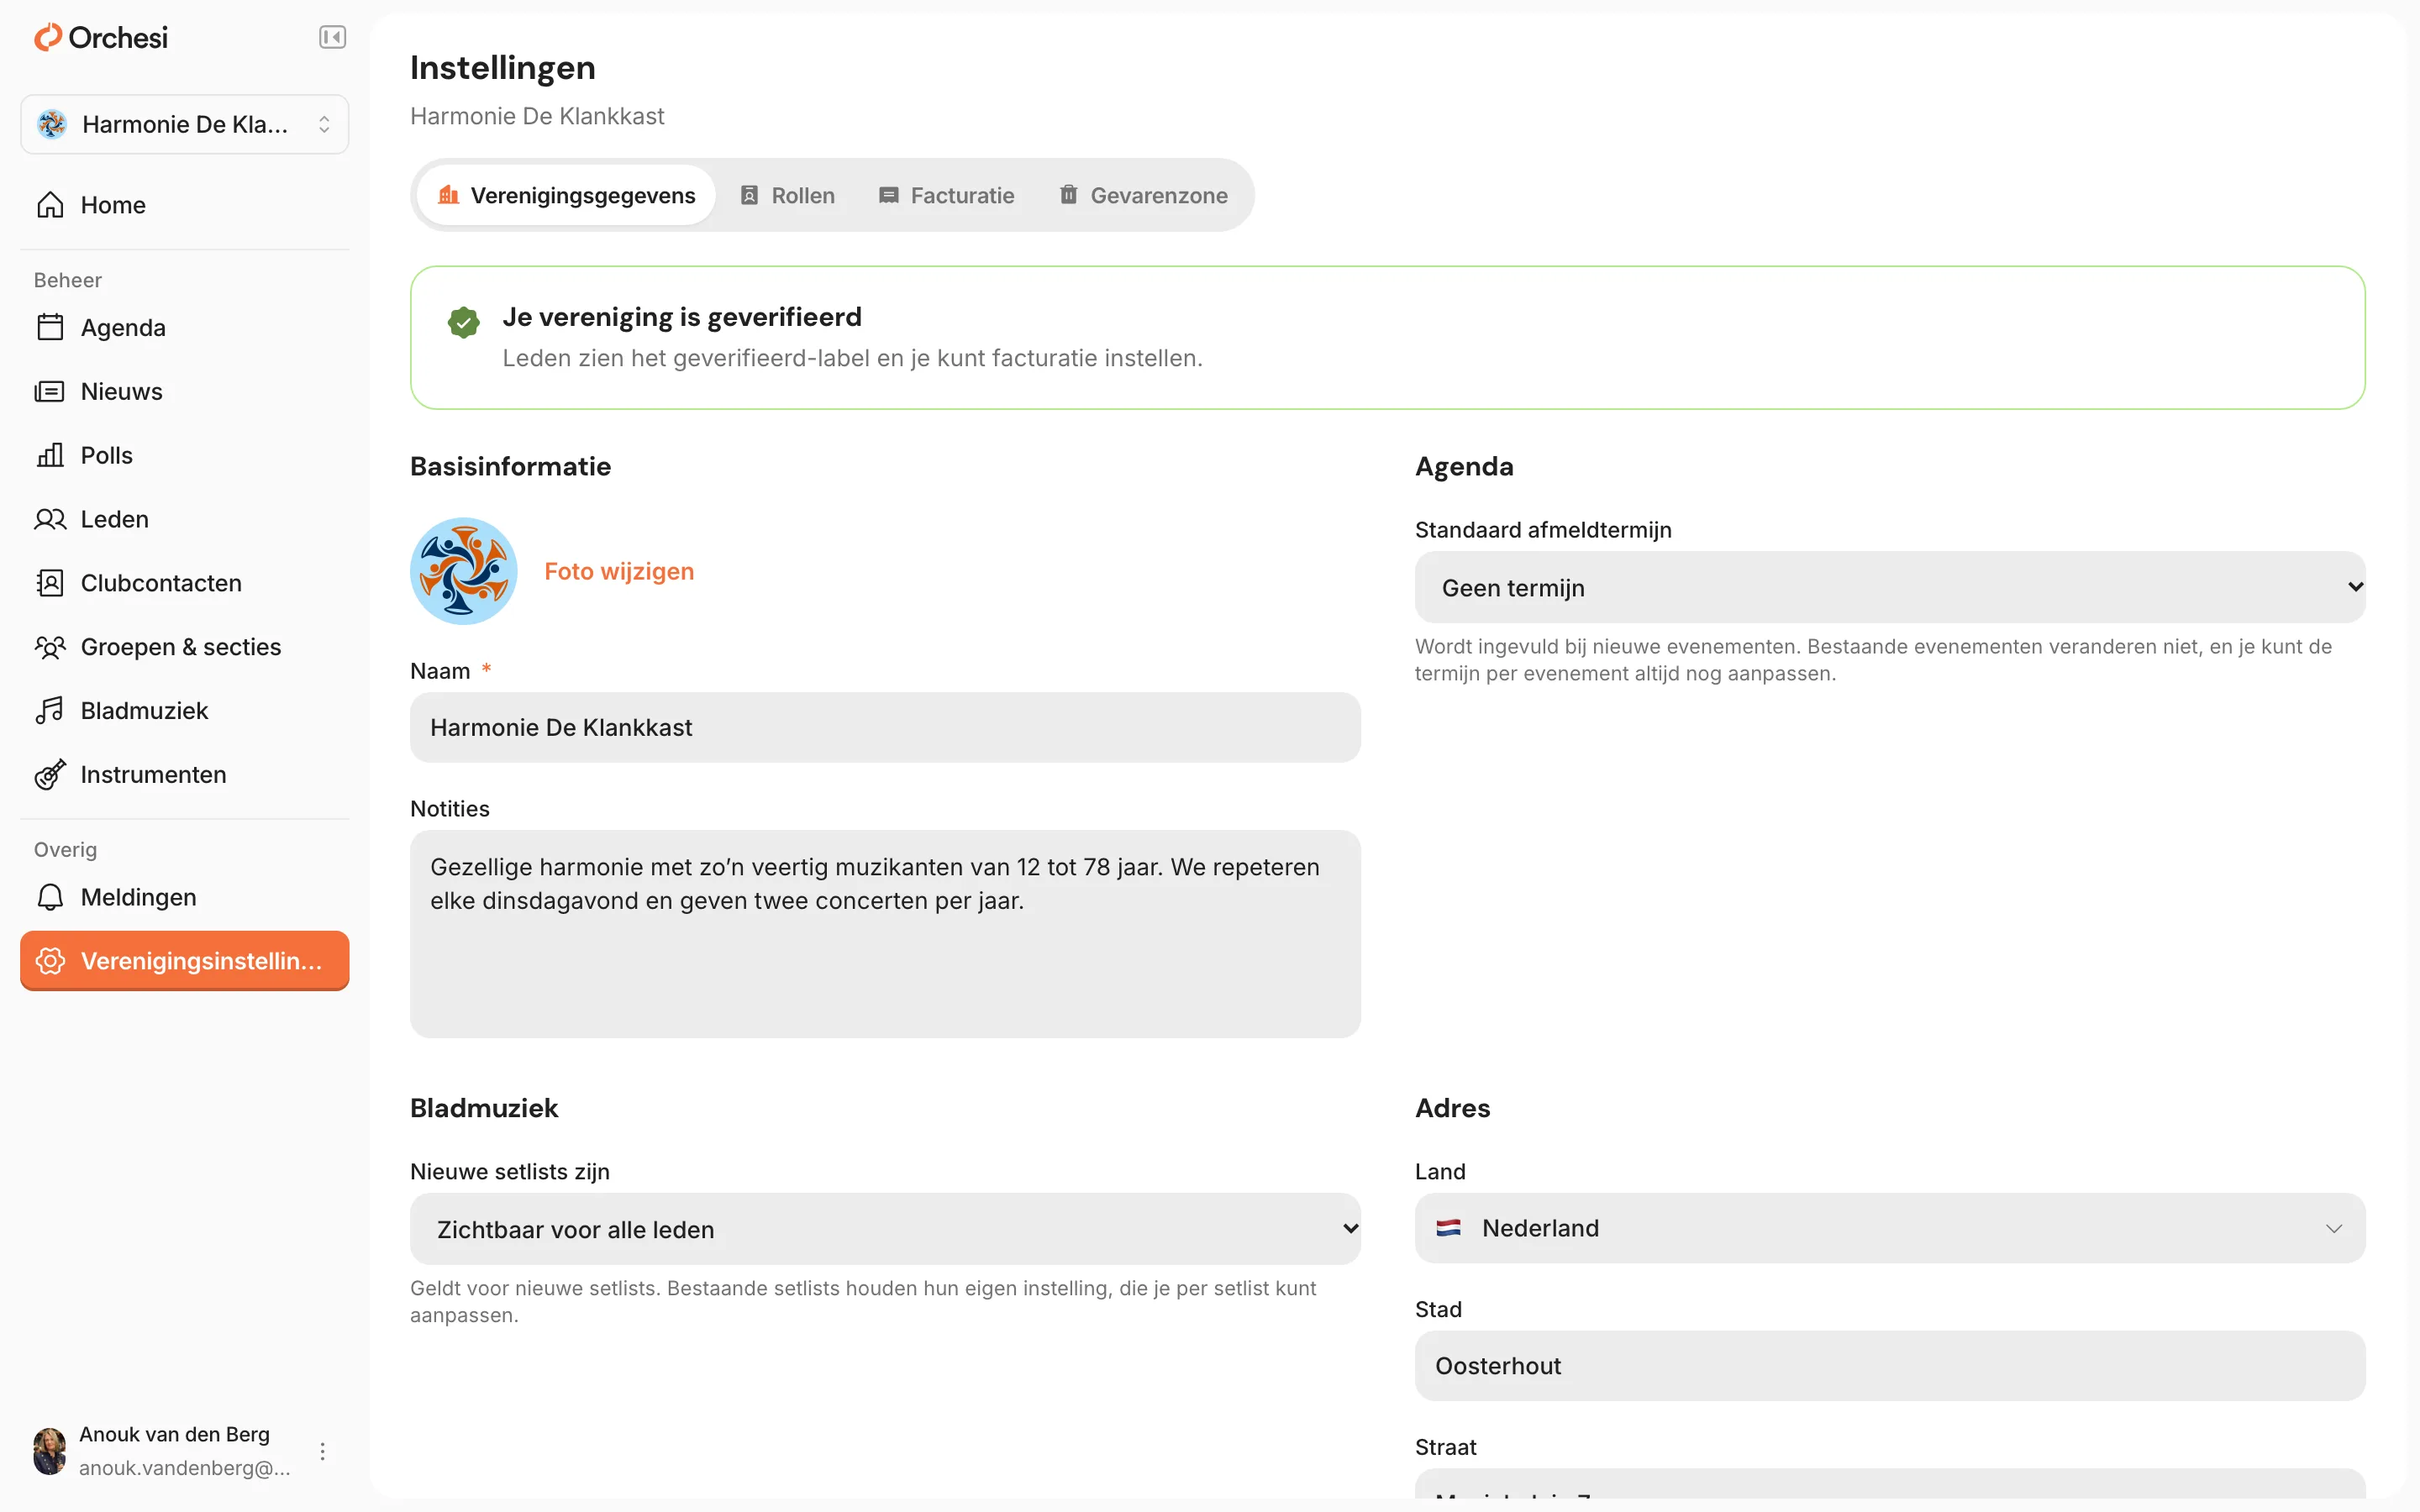The image size is (2420, 1512).
Task: Open the Bladmuziek library
Action: [185, 711]
